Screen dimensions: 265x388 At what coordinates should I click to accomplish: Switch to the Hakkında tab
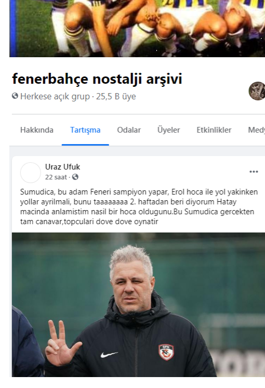37,130
